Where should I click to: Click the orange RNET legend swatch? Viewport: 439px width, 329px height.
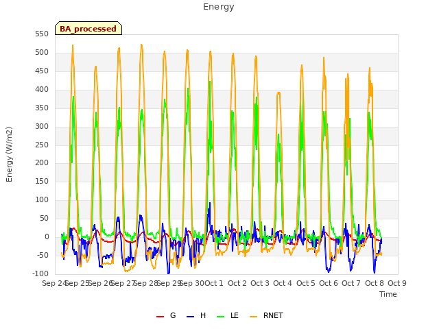(253, 317)
